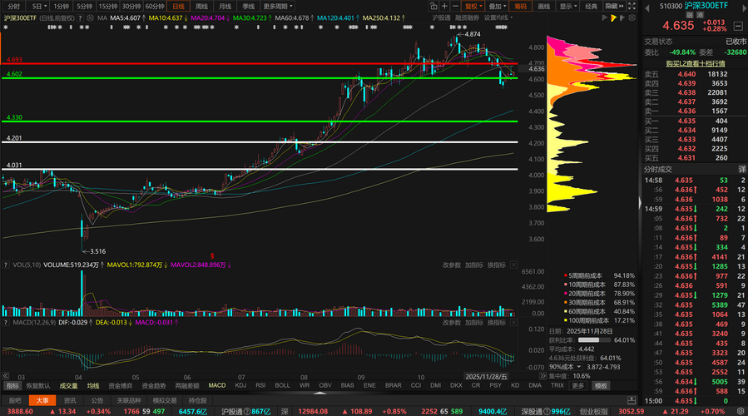Click the green 4.330 horizontal line
The height and width of the screenshot is (416, 748).
point(260,121)
